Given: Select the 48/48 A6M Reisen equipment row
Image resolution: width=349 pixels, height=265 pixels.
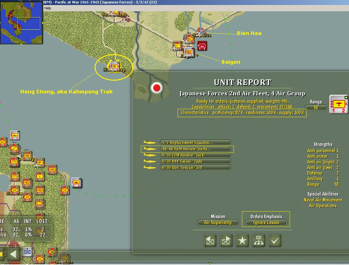Looking at the screenshot, I should pos(195,149).
